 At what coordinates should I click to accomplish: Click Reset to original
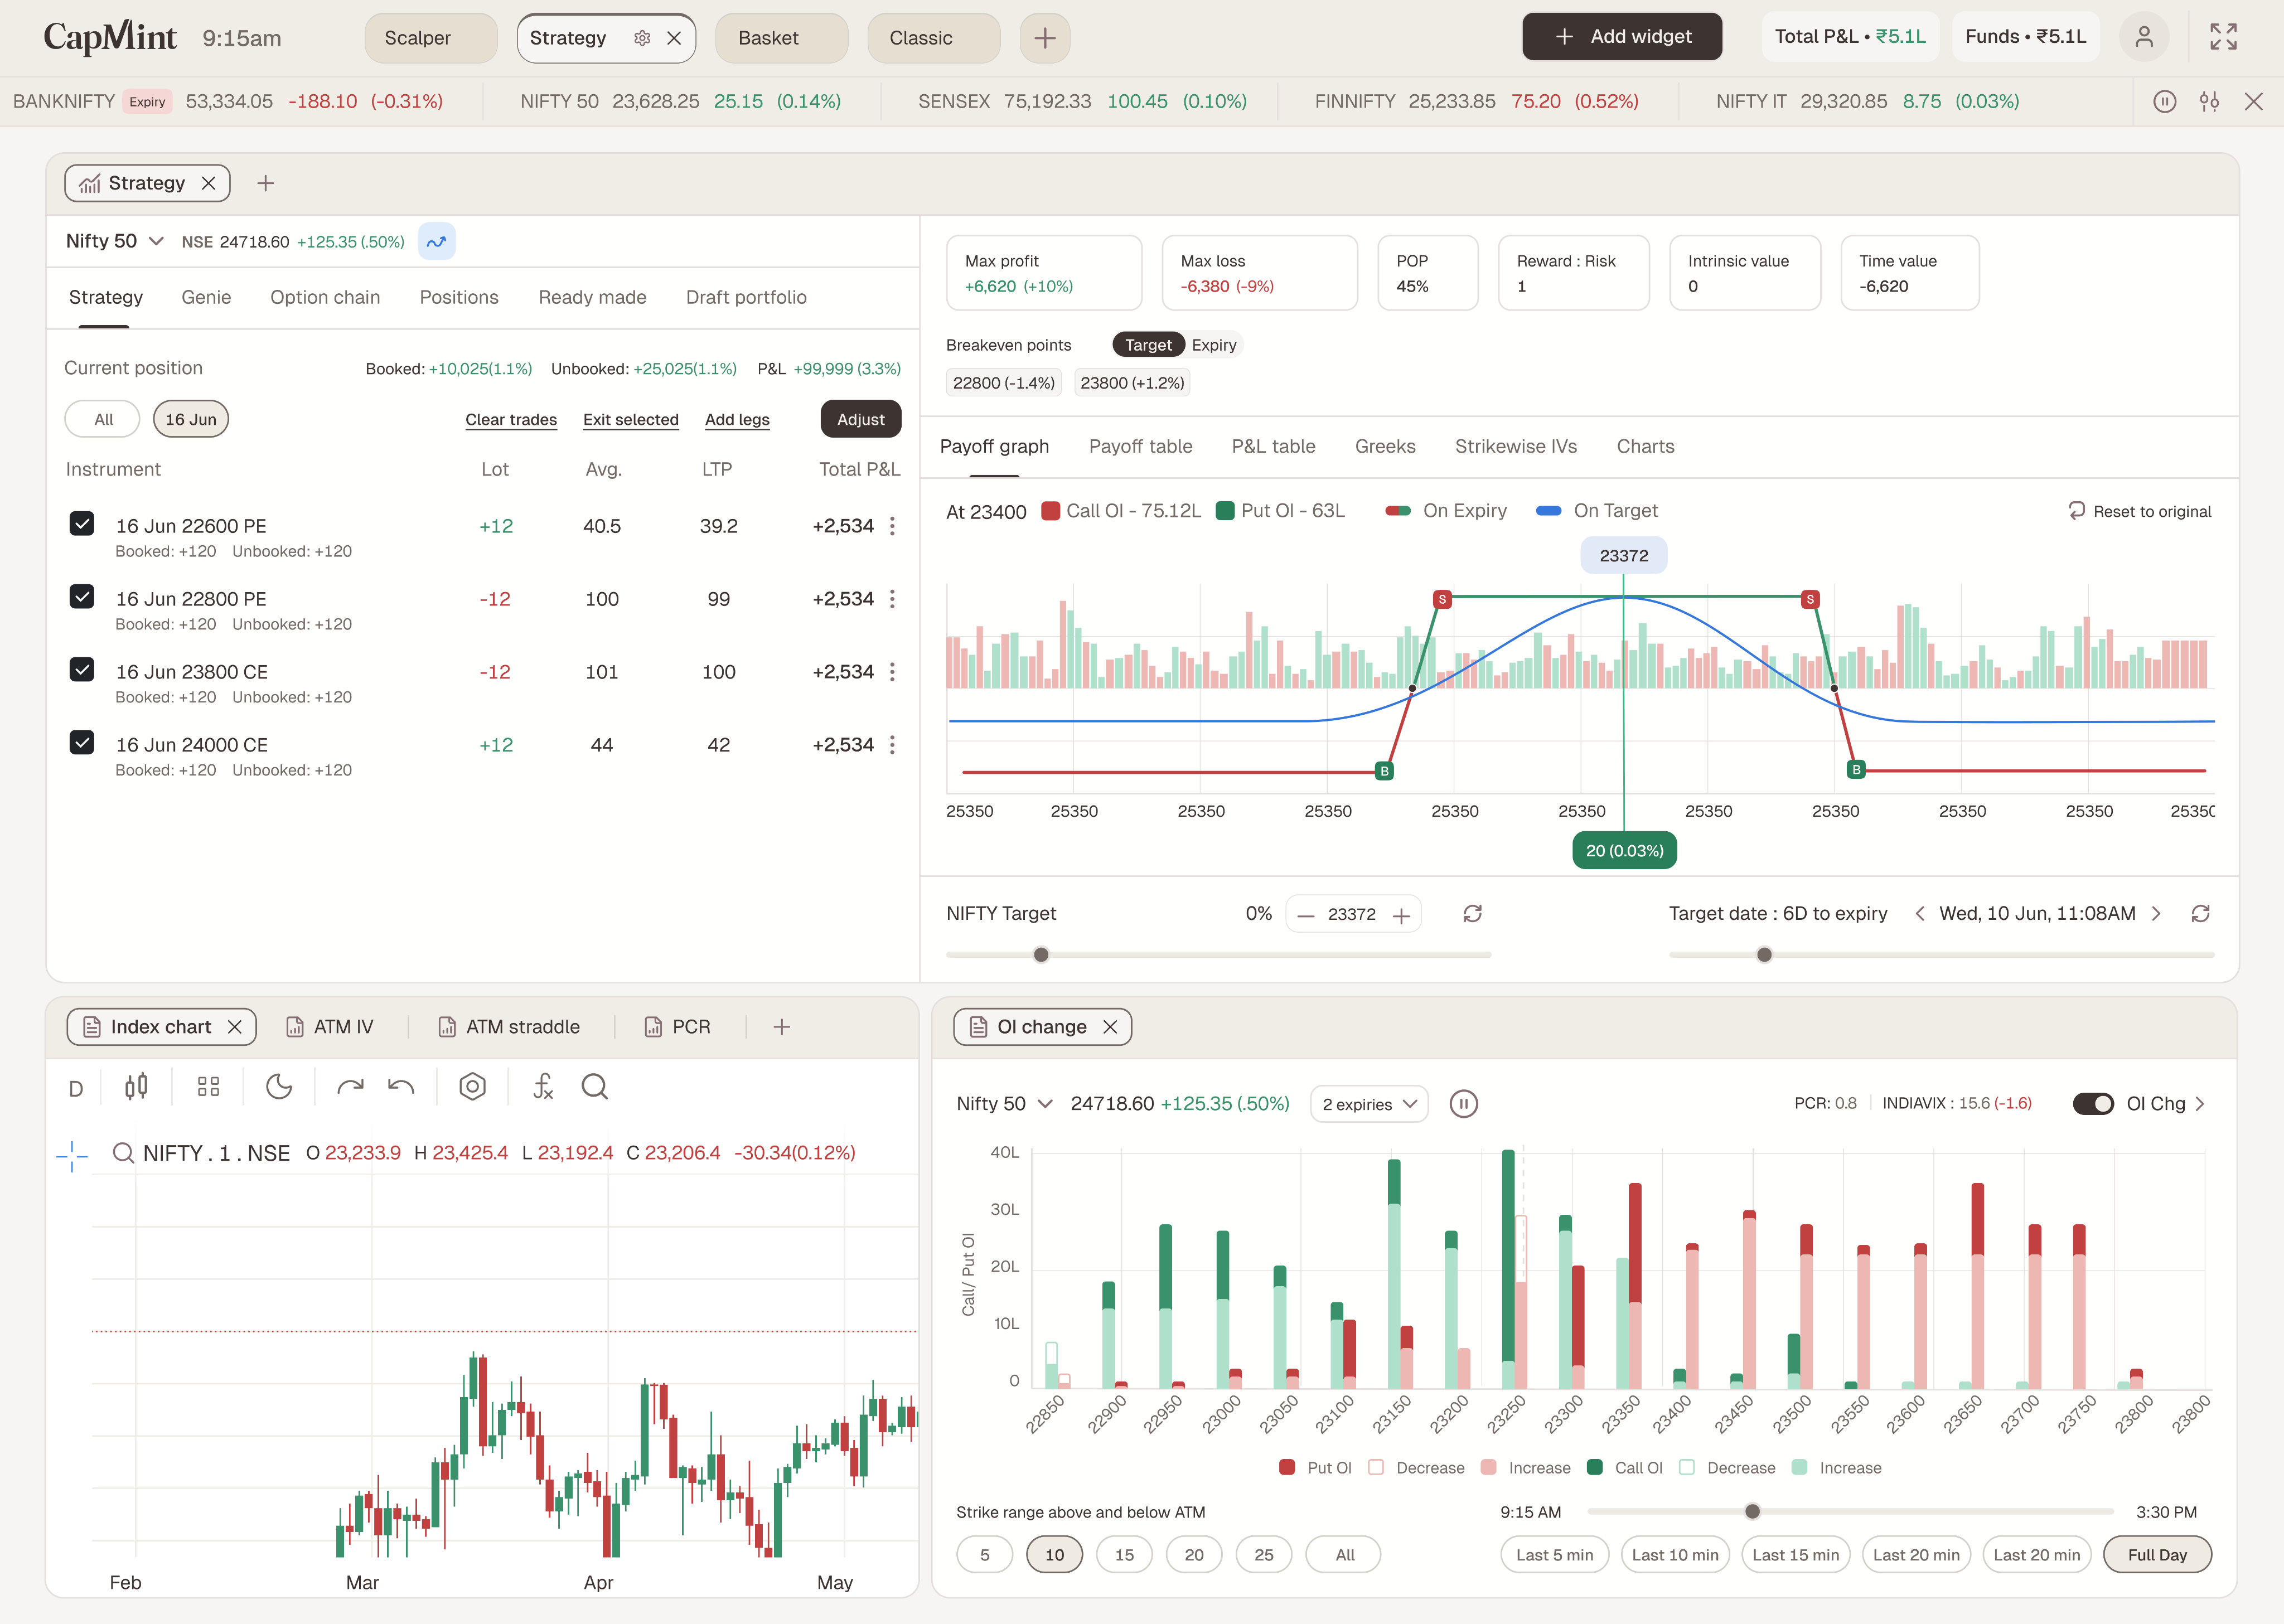pos(2140,511)
